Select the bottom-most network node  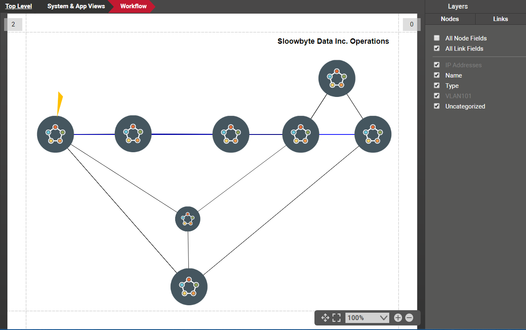pos(189,287)
